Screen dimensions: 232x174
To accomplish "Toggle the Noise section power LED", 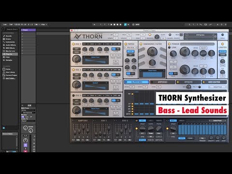I will pyautogui.click(x=126, y=44).
